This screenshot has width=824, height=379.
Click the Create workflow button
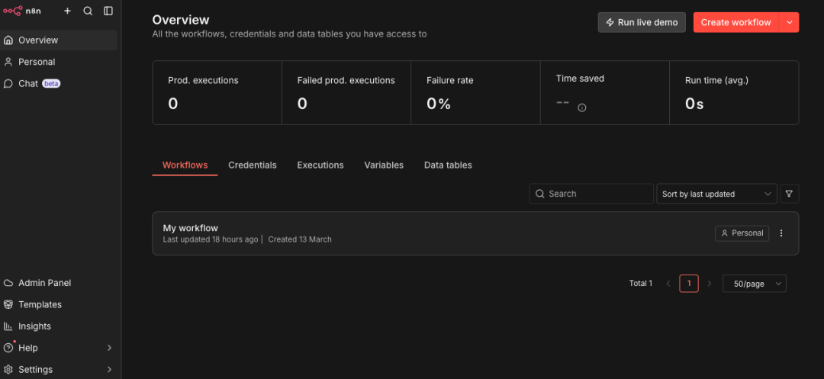point(735,22)
